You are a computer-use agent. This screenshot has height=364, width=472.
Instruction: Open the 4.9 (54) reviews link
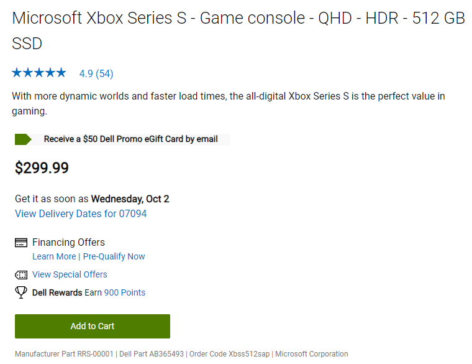point(96,73)
